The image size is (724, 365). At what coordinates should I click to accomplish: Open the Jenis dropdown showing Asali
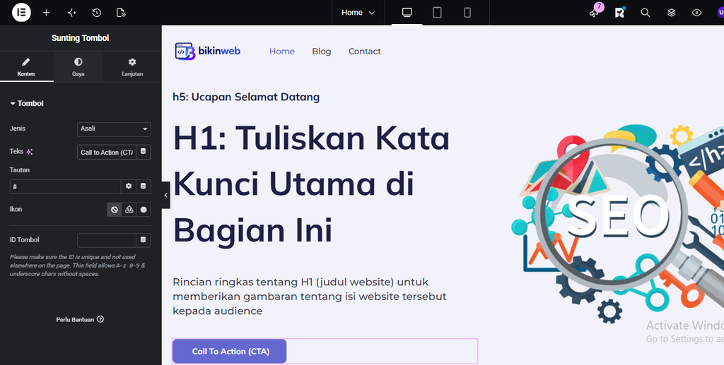click(114, 129)
